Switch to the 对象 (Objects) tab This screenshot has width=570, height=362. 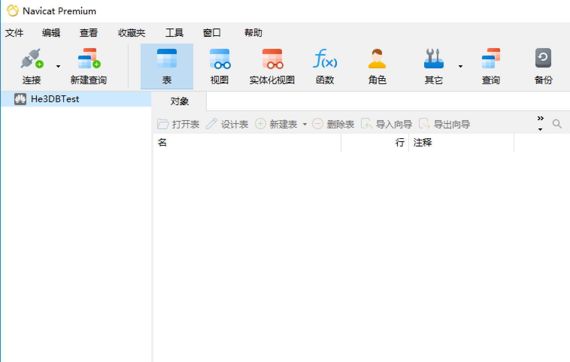179,101
